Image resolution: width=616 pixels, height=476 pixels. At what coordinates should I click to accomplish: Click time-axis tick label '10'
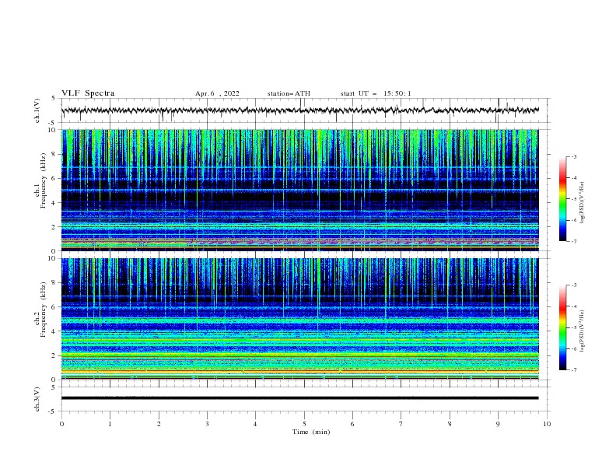547,424
